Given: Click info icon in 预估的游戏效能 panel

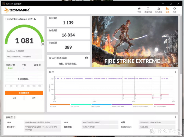Looking at the screenshot, I should (87, 58).
